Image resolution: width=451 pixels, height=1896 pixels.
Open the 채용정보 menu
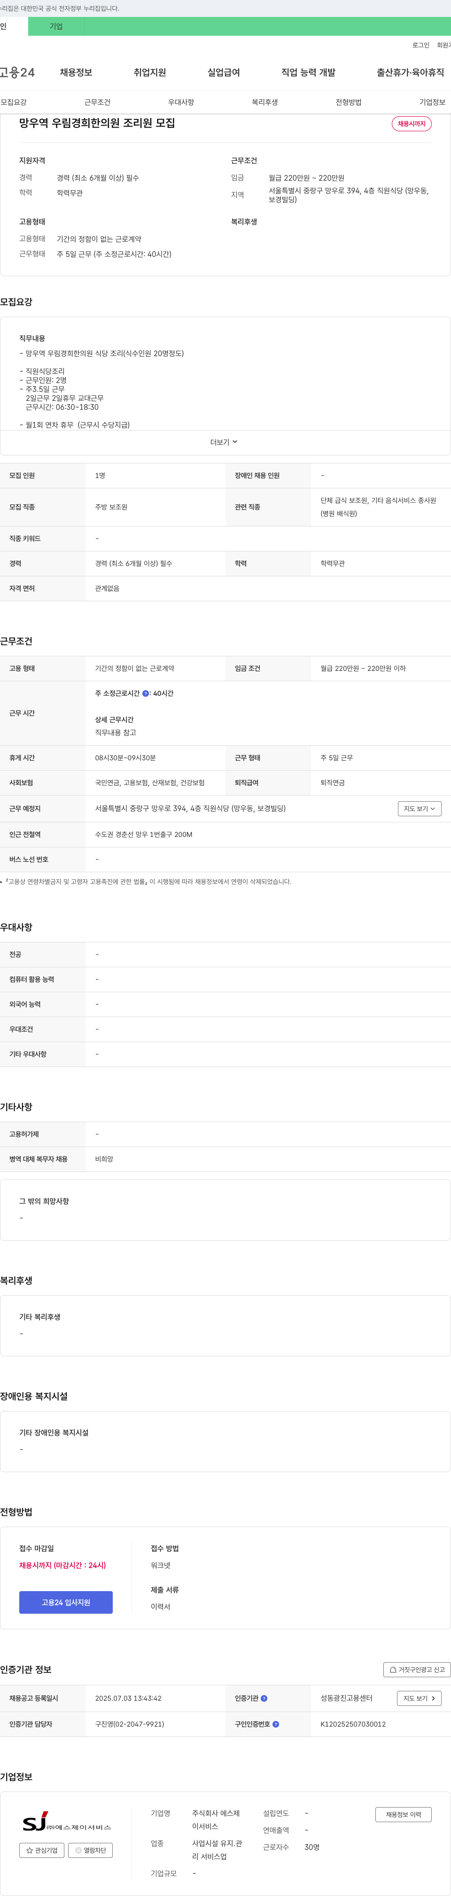76,73
